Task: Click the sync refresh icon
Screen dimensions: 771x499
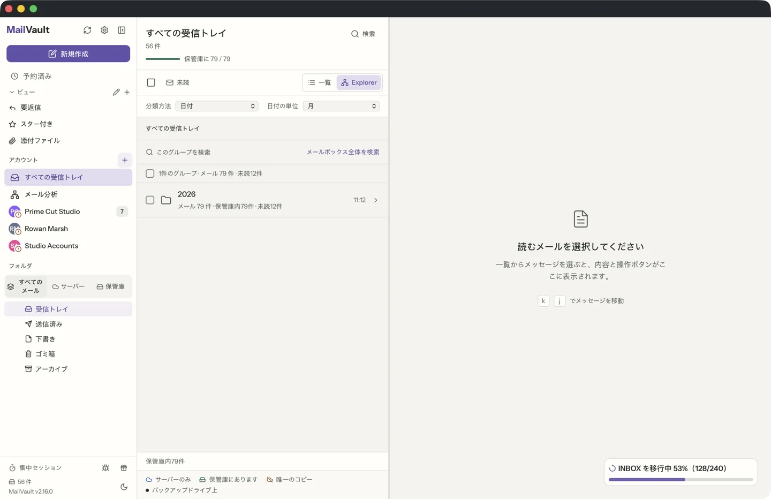Action: coord(87,31)
